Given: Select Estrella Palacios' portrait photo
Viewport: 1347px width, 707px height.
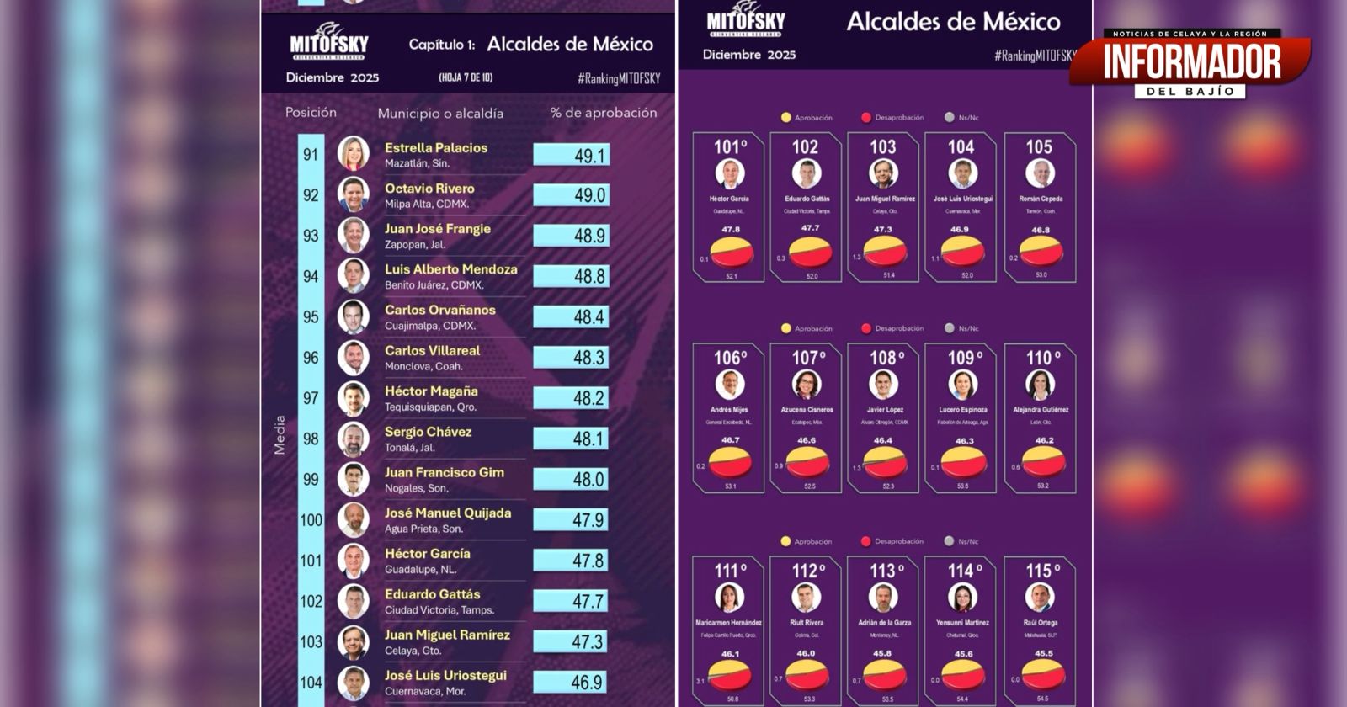Looking at the screenshot, I should (353, 154).
